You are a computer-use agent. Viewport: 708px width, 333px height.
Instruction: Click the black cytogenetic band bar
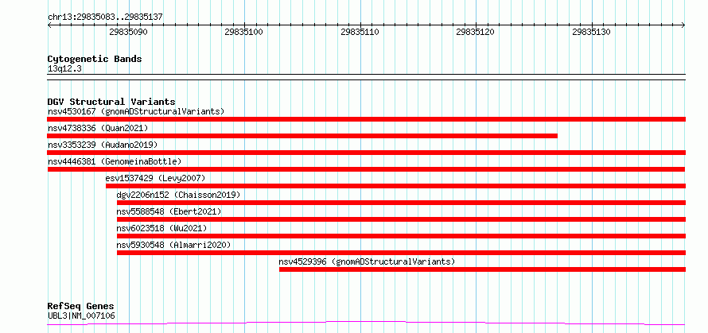pyautogui.click(x=366, y=77)
